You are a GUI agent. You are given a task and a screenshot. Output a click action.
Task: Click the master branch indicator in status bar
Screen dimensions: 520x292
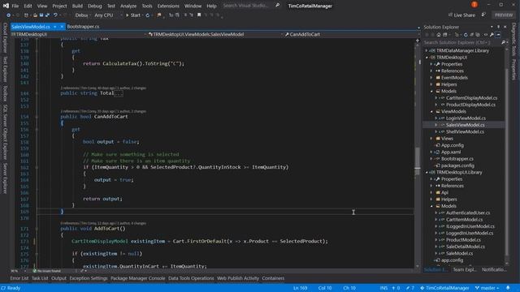tap(487, 288)
